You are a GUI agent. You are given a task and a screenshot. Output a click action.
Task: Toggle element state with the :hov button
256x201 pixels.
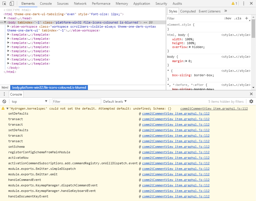coord(228,18)
